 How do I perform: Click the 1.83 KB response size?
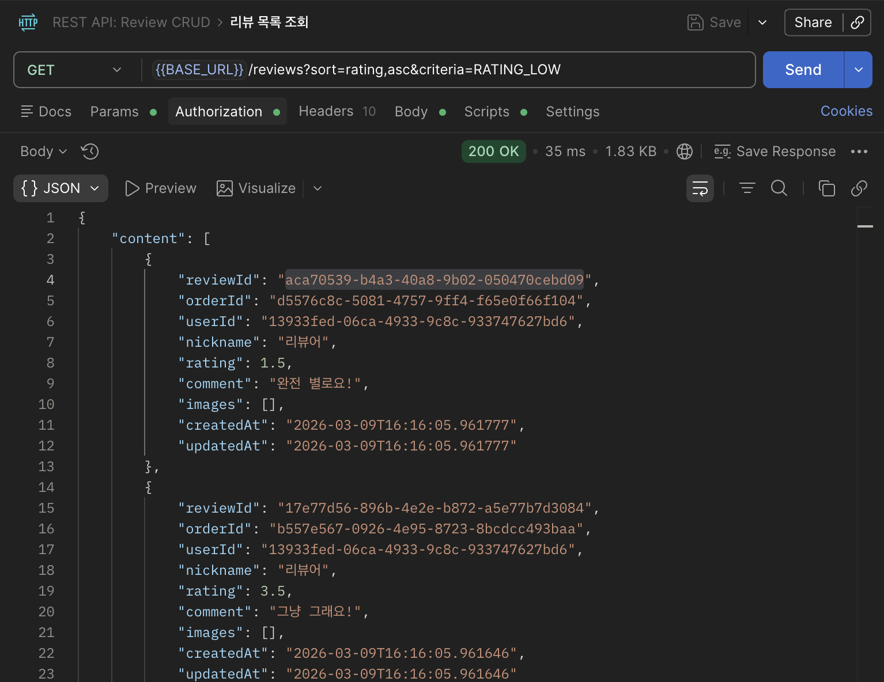coord(631,151)
